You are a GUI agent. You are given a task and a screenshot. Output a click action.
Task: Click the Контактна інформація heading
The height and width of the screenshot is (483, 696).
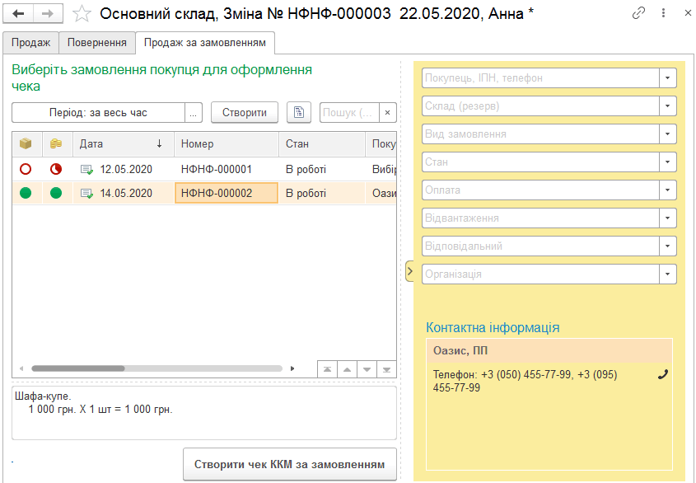(493, 327)
